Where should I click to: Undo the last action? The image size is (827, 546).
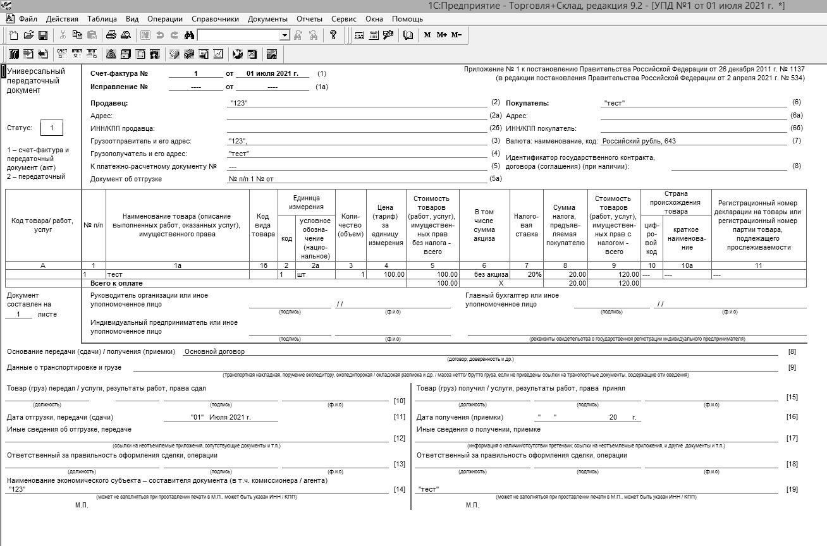160,35
